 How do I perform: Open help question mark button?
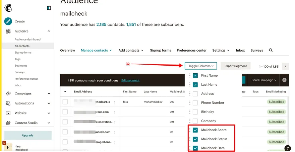288,148
